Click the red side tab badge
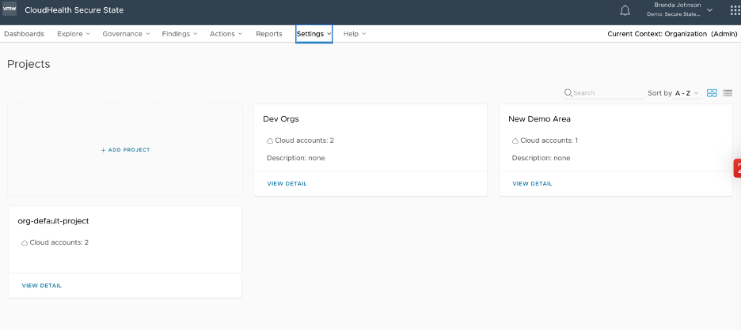 tap(737, 168)
